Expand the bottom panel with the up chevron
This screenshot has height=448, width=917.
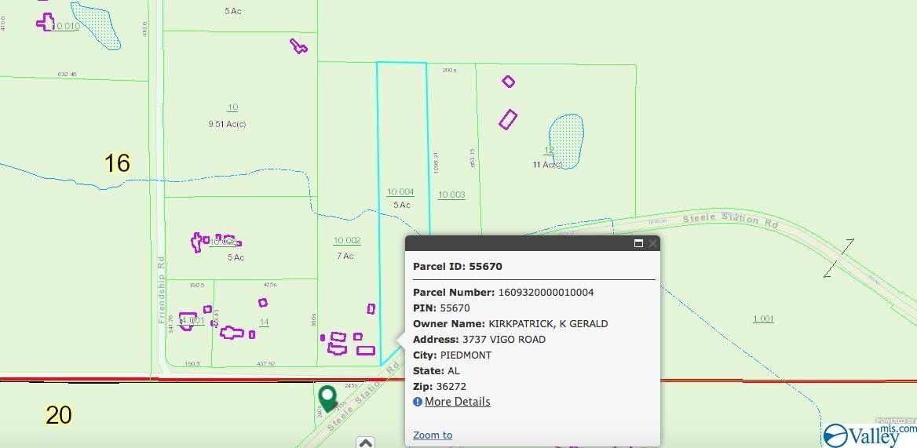pos(365,443)
